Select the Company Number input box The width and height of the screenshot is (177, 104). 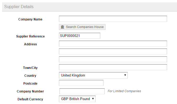[x=82, y=91]
